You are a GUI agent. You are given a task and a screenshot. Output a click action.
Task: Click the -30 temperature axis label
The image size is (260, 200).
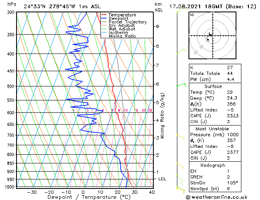(x=32, y=192)
